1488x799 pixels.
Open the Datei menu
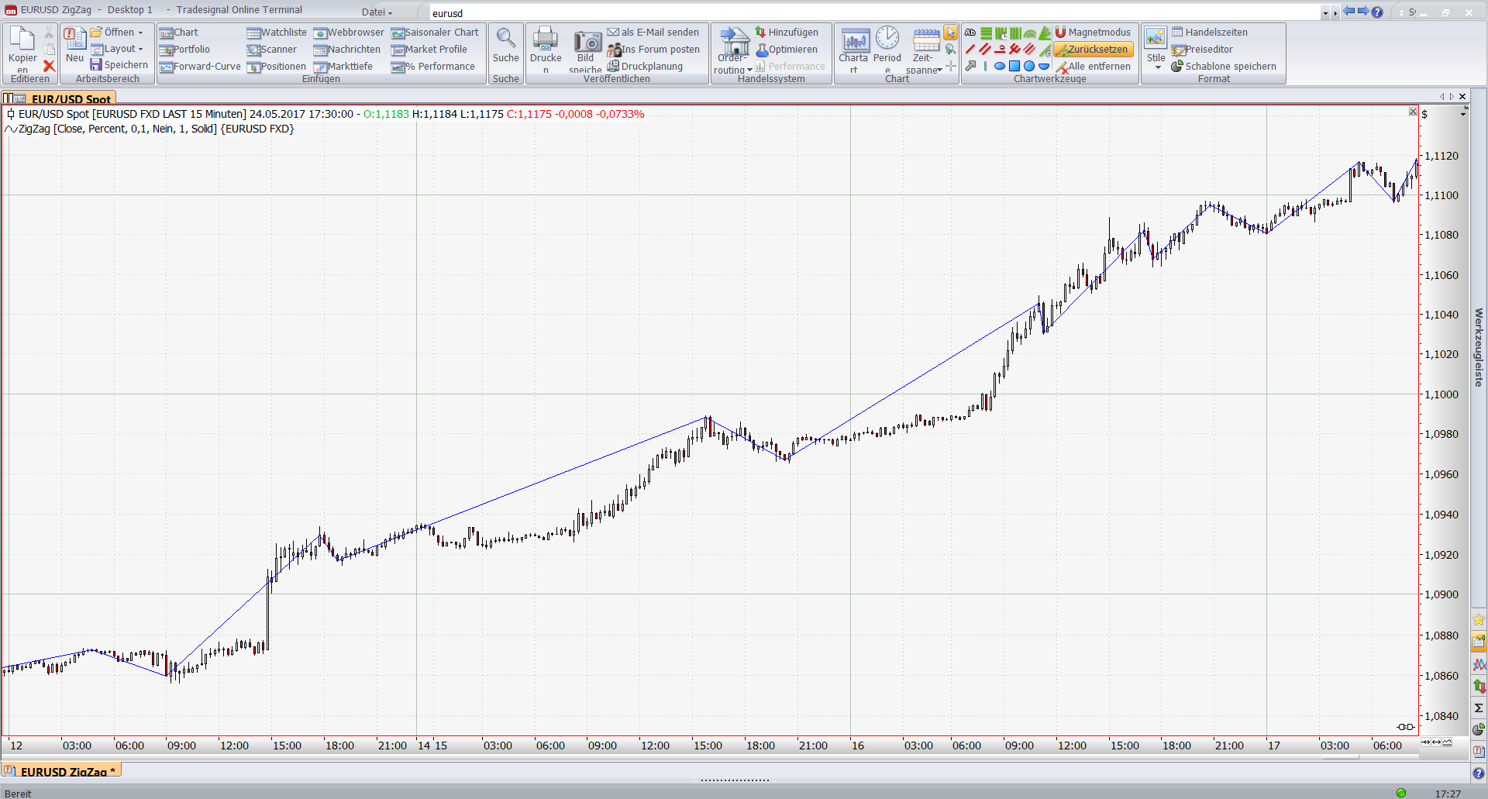377,12
